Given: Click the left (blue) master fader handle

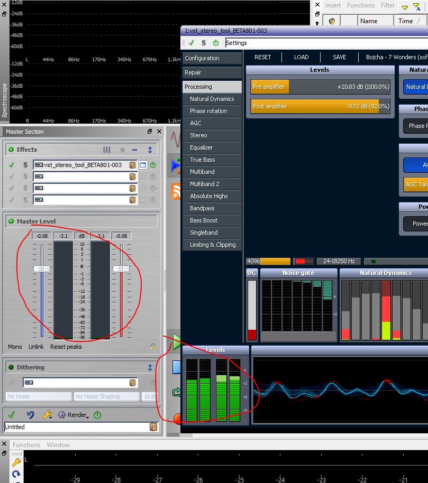Looking at the screenshot, I should point(42,268).
